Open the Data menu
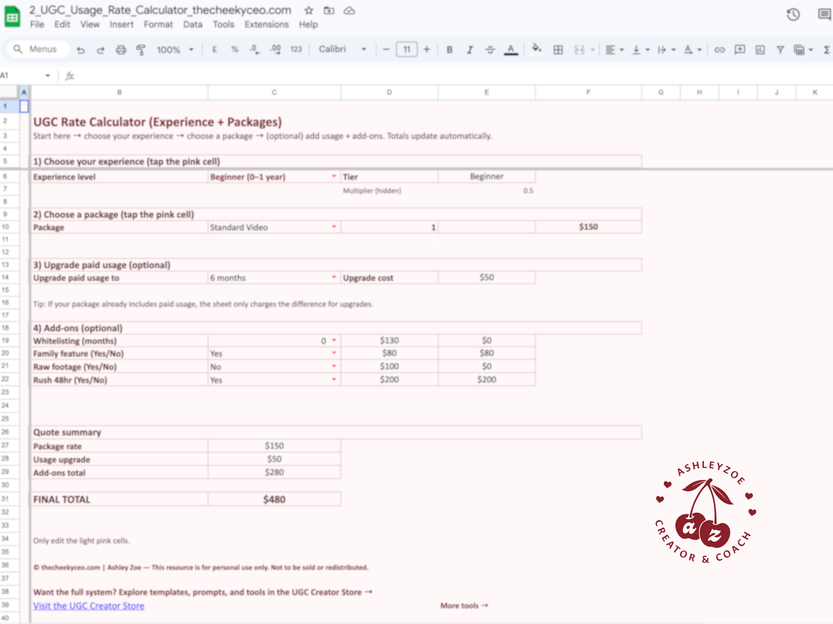Screen dimensions: 833x624 tap(193, 24)
